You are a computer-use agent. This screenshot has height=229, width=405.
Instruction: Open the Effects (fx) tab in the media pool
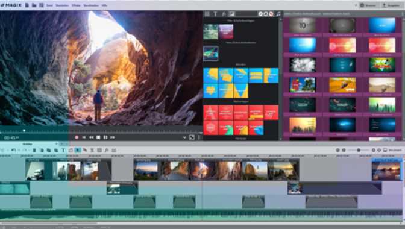click(x=224, y=14)
